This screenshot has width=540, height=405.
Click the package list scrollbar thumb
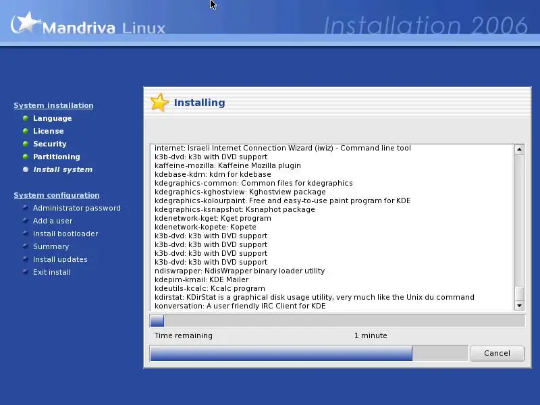point(519,294)
